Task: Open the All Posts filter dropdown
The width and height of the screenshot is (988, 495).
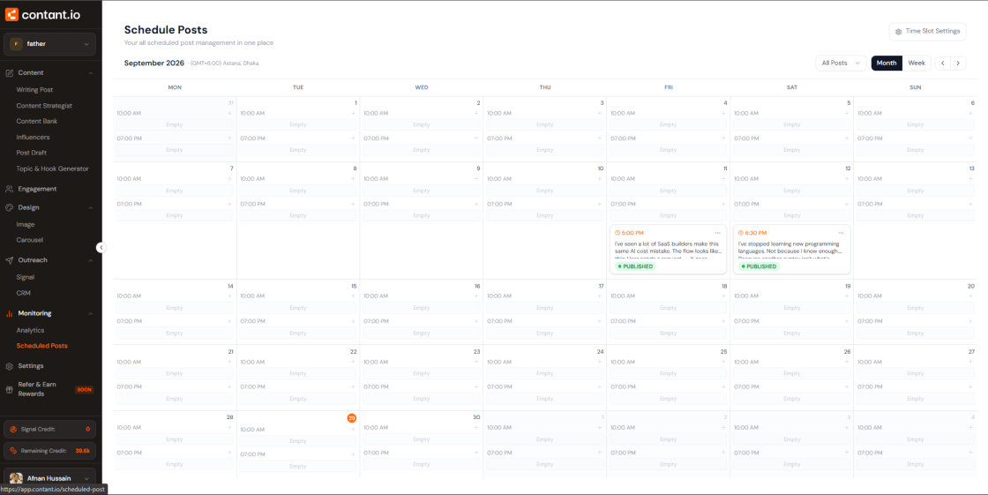Action: click(841, 63)
